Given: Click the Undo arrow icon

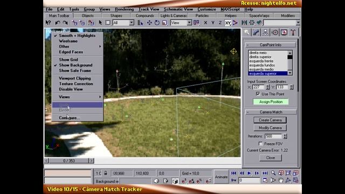Looking at the screenshot, I should point(58,23).
